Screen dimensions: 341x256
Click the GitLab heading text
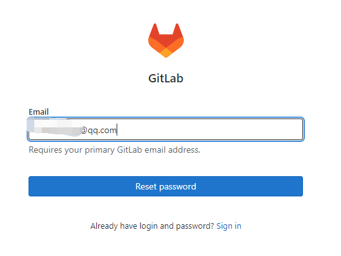(165, 79)
